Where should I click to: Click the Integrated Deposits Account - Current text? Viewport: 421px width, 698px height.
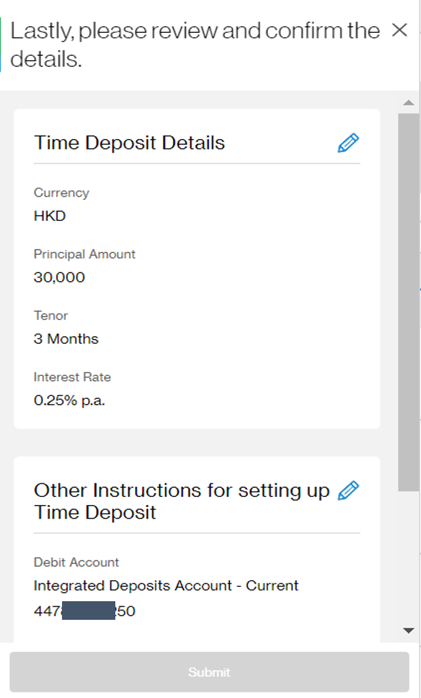click(166, 585)
